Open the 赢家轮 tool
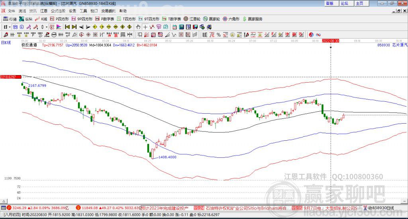This screenshot has width=408, height=219. coord(212,19)
